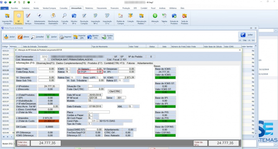Open Entrada de Produtos icon
The image size is (278, 149).
click(174, 18)
